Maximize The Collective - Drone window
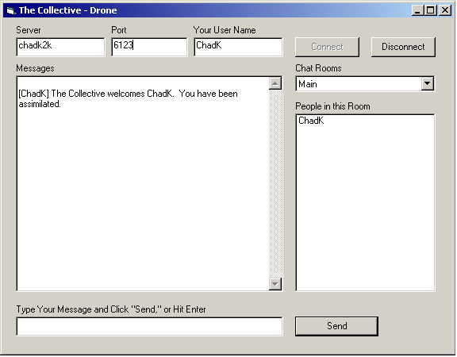The image size is (457, 357). (x=430, y=10)
